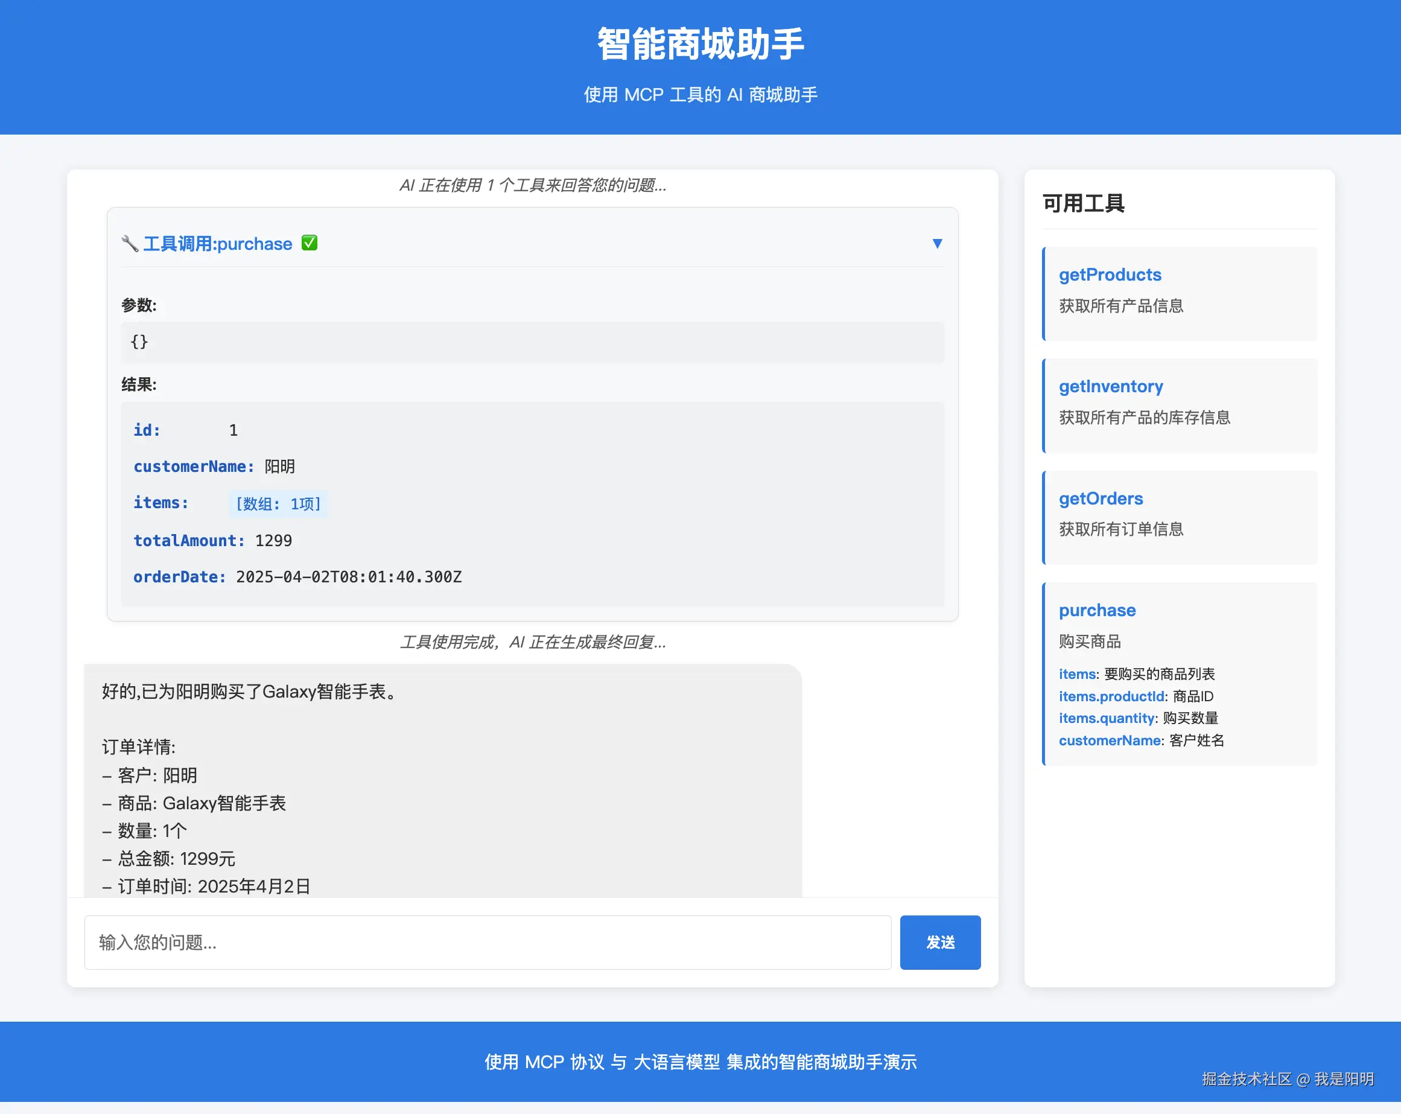The height and width of the screenshot is (1114, 1401).
Task: Click the 智能商城助手 page title
Action: point(700,43)
